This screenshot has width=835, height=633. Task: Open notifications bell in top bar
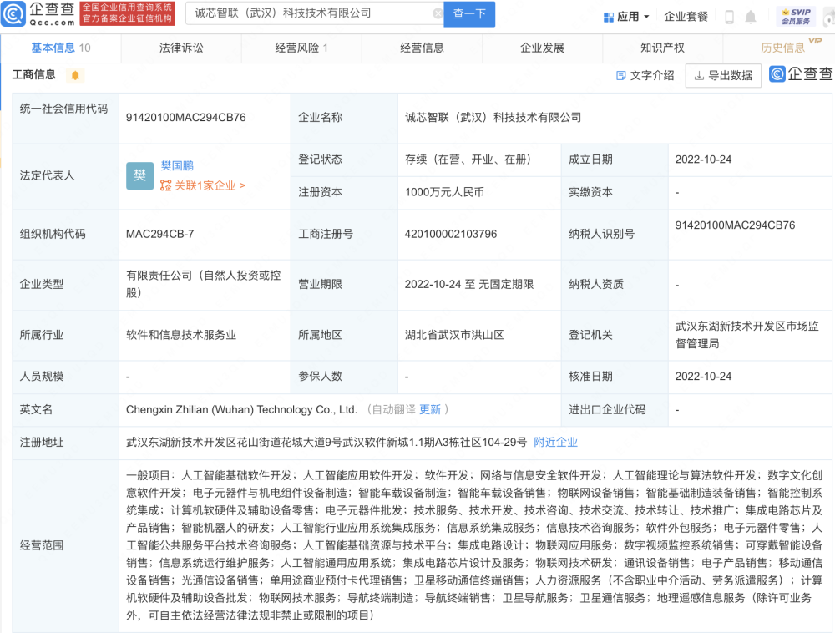tap(751, 17)
